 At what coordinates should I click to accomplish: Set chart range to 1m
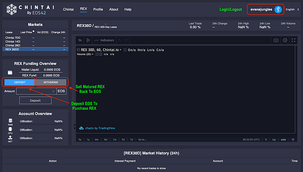tap(114, 139)
